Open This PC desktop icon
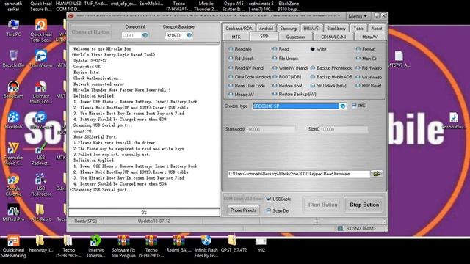Image resolution: width=470 pixels, height=264 pixels. [13, 28]
